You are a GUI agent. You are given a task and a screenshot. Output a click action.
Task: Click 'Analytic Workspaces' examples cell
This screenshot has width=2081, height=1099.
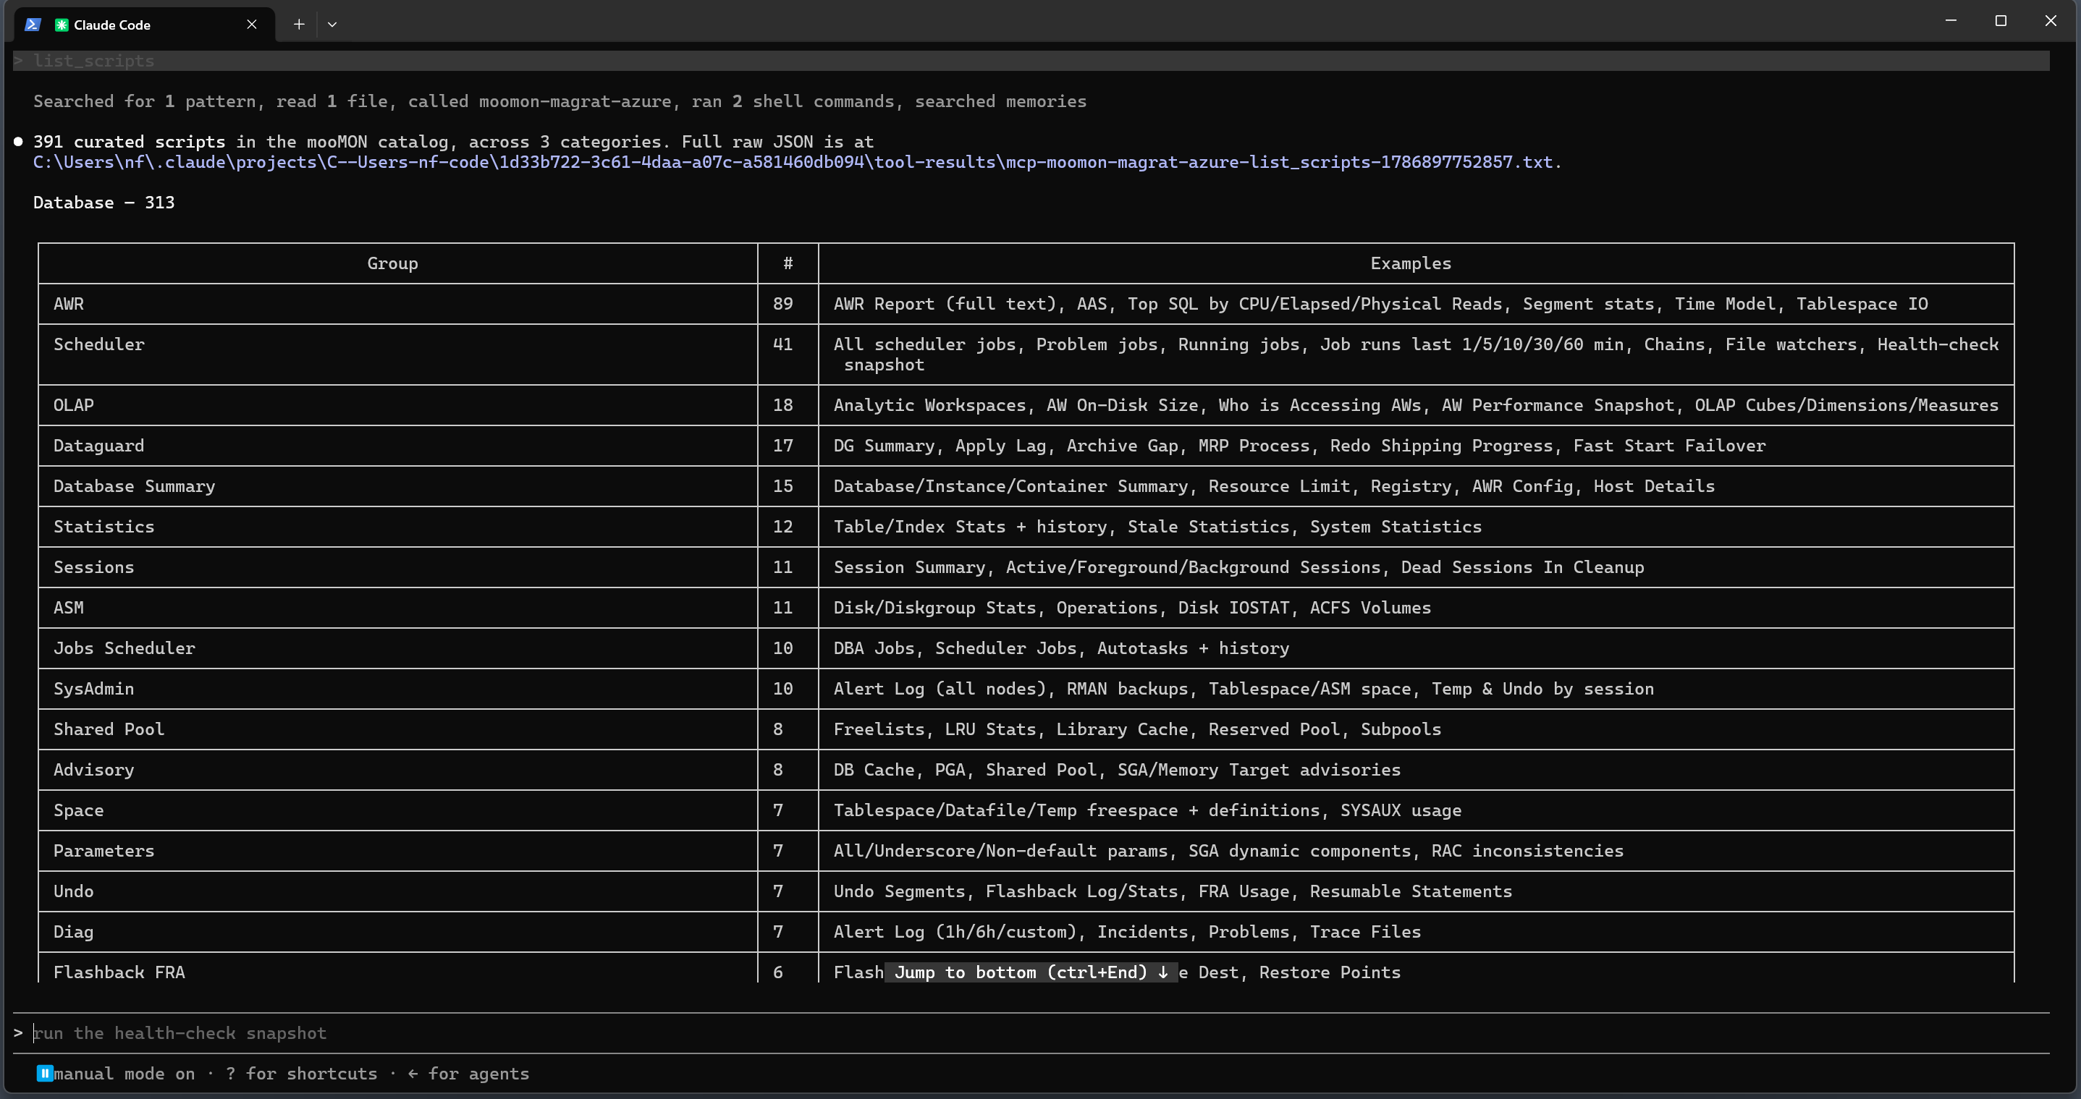pos(1416,405)
